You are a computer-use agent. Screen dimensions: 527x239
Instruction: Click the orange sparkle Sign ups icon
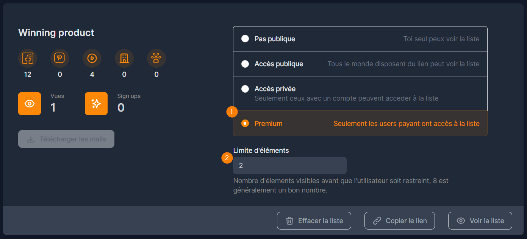pyautogui.click(x=96, y=104)
